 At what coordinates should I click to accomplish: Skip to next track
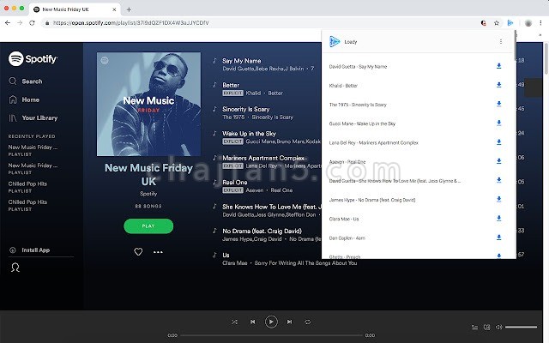[289, 322]
